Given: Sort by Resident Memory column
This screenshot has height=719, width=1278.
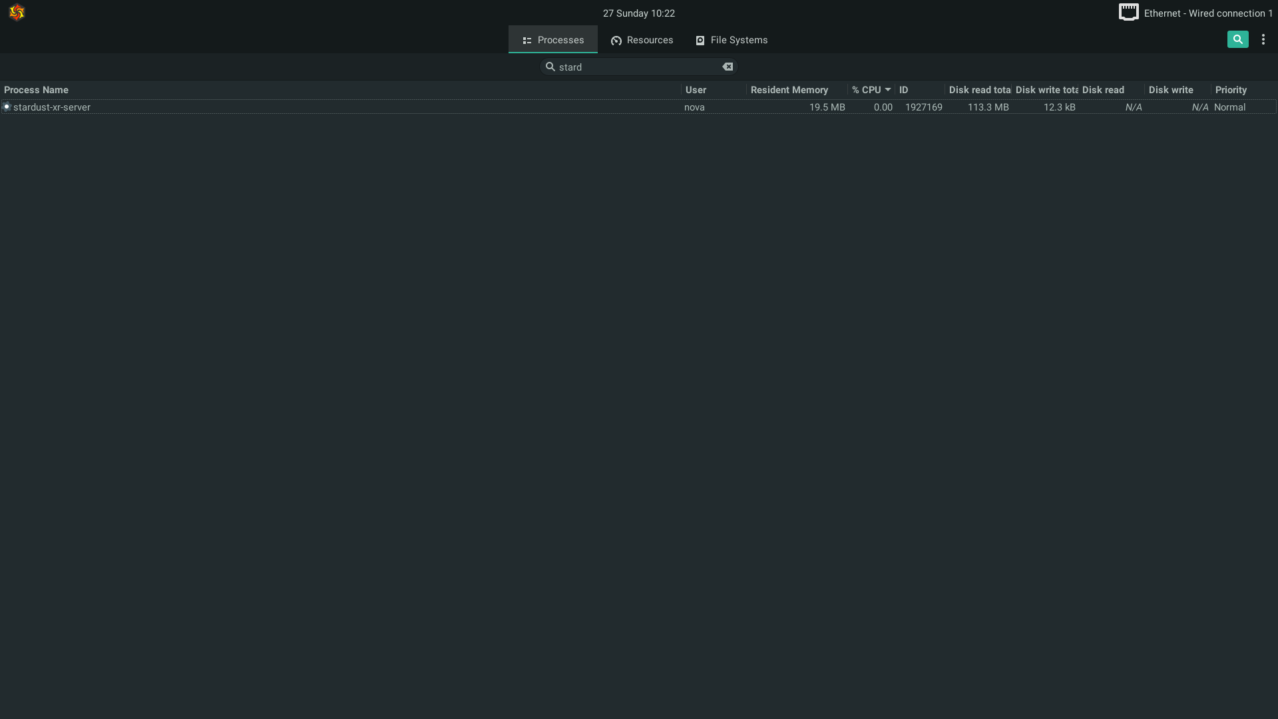Looking at the screenshot, I should pos(789,90).
